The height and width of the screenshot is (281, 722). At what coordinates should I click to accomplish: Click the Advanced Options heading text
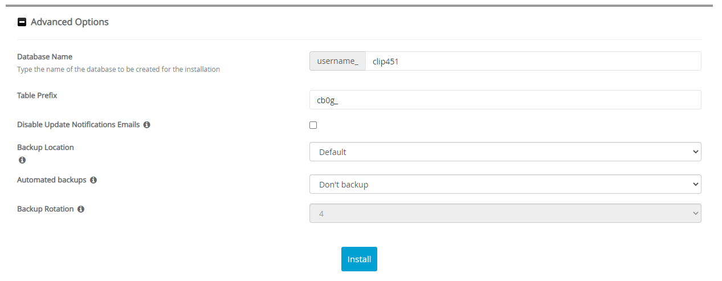pyautogui.click(x=70, y=22)
